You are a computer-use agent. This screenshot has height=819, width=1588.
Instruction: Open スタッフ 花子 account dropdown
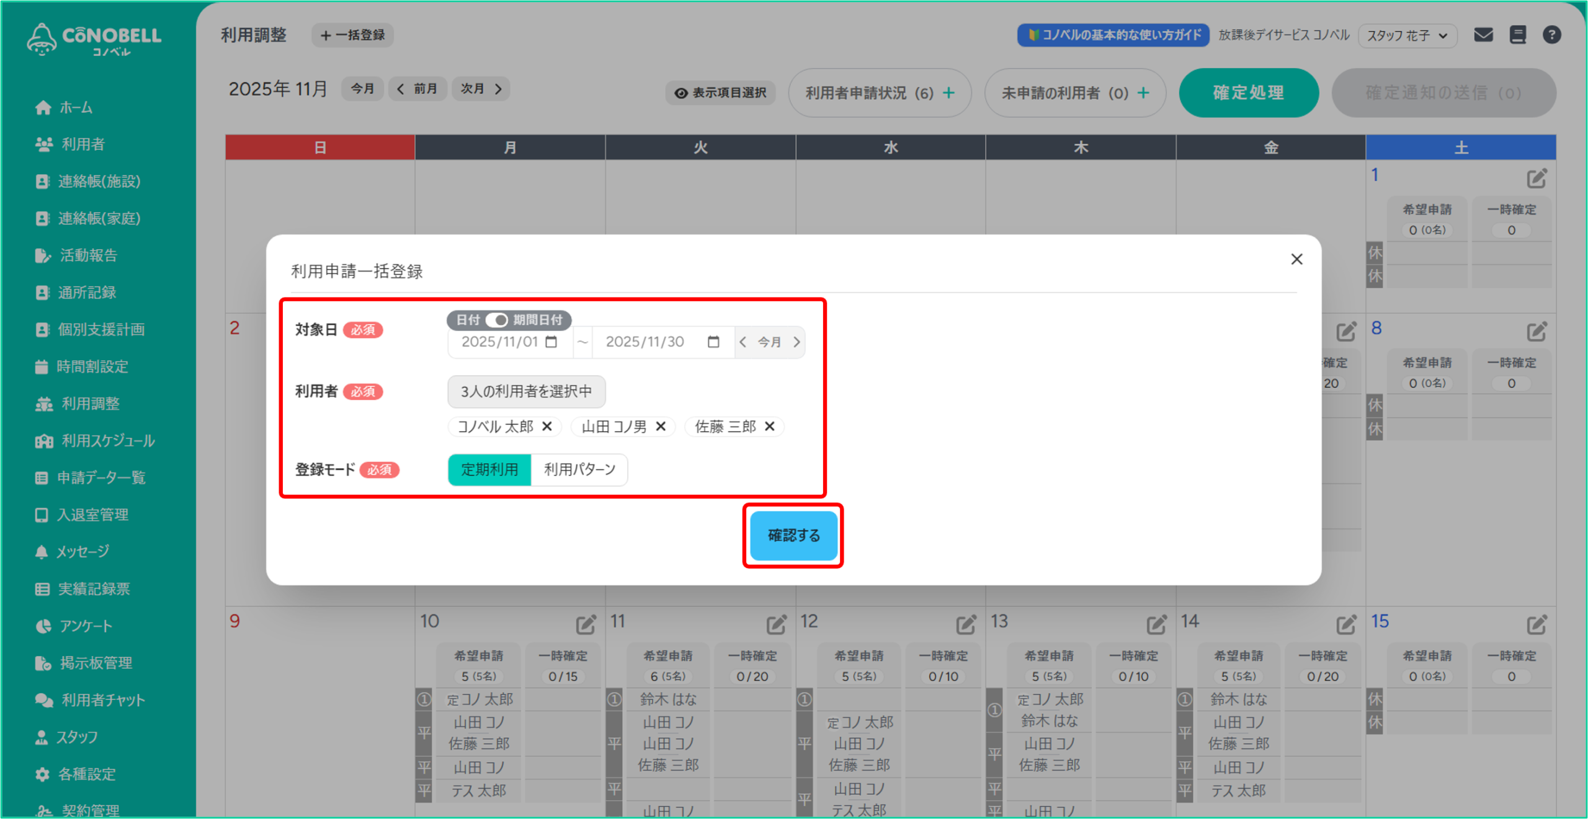tap(1407, 35)
